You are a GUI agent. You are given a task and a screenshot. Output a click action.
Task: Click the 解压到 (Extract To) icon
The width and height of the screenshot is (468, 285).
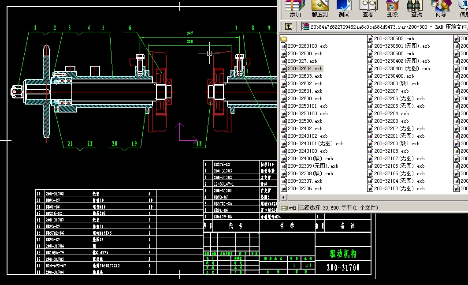point(320,7)
